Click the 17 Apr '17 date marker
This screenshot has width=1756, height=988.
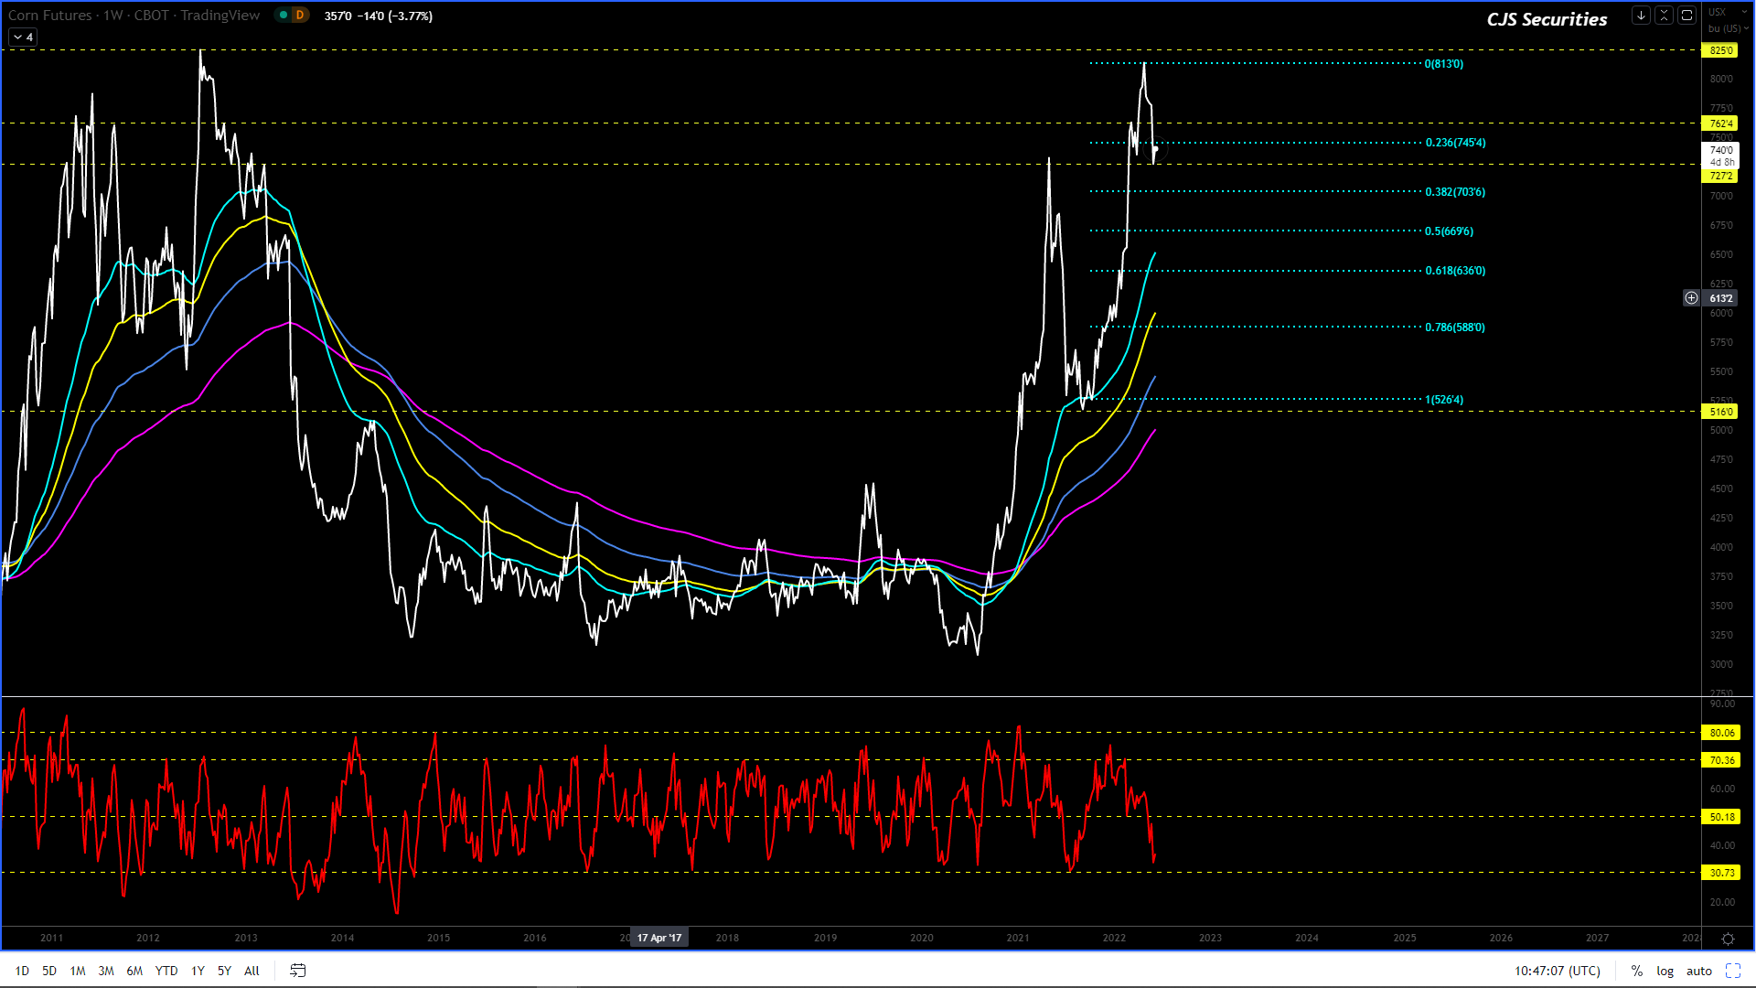(x=658, y=938)
